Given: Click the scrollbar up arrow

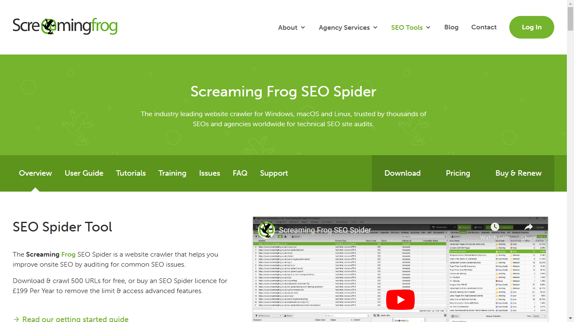Looking at the screenshot, I should coord(570,3).
